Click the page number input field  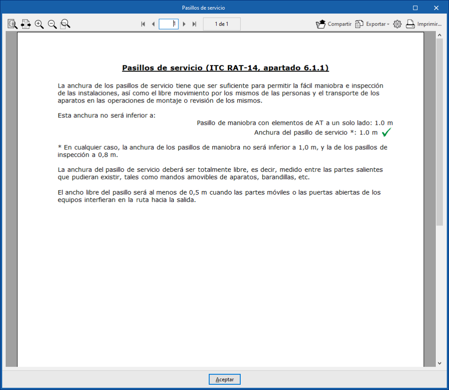click(169, 24)
